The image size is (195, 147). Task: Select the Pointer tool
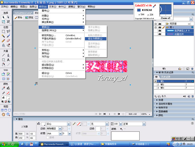[x=3, y=17]
